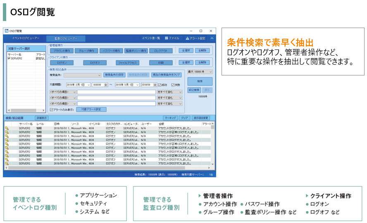Uncheck the 成功 checkbox

click(160, 85)
